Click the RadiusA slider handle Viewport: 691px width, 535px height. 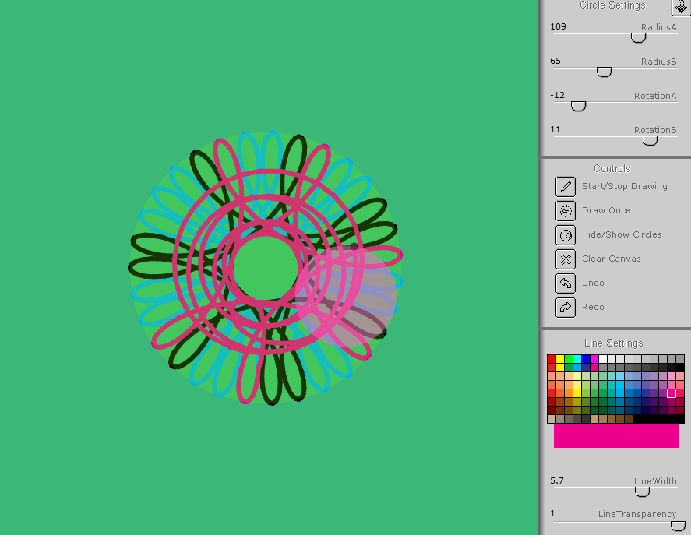pos(638,38)
